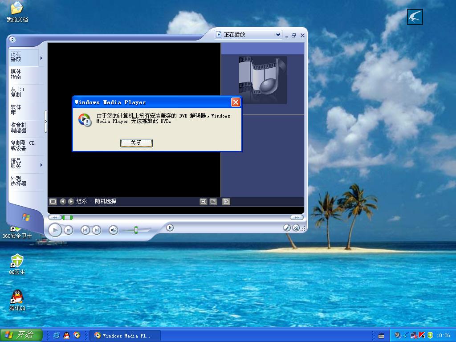Viewport: 456px width, 342px height.
Task: Skip to the next track
Action: (x=97, y=230)
